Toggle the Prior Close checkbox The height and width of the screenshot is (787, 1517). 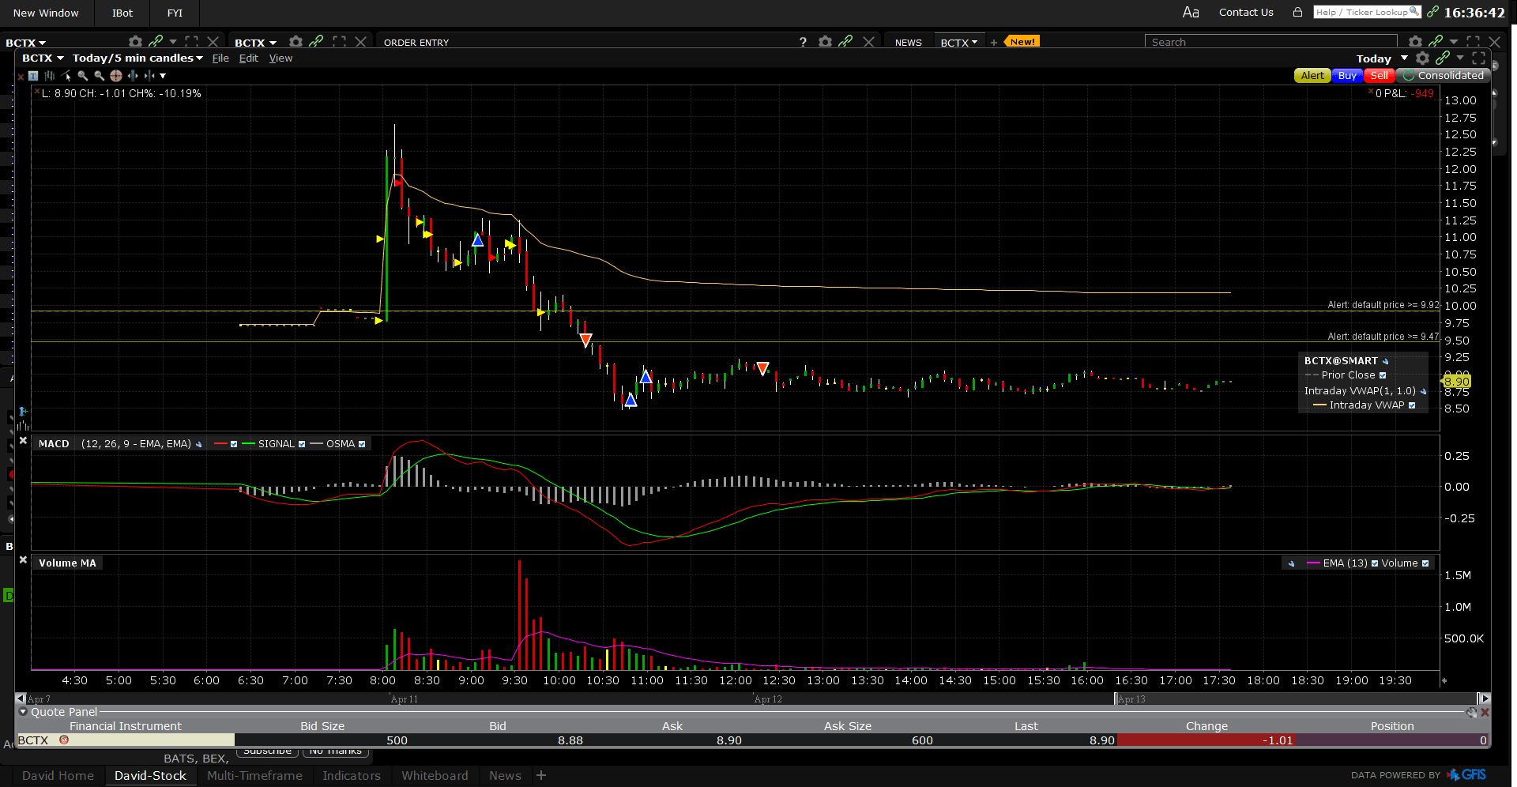tap(1383, 375)
